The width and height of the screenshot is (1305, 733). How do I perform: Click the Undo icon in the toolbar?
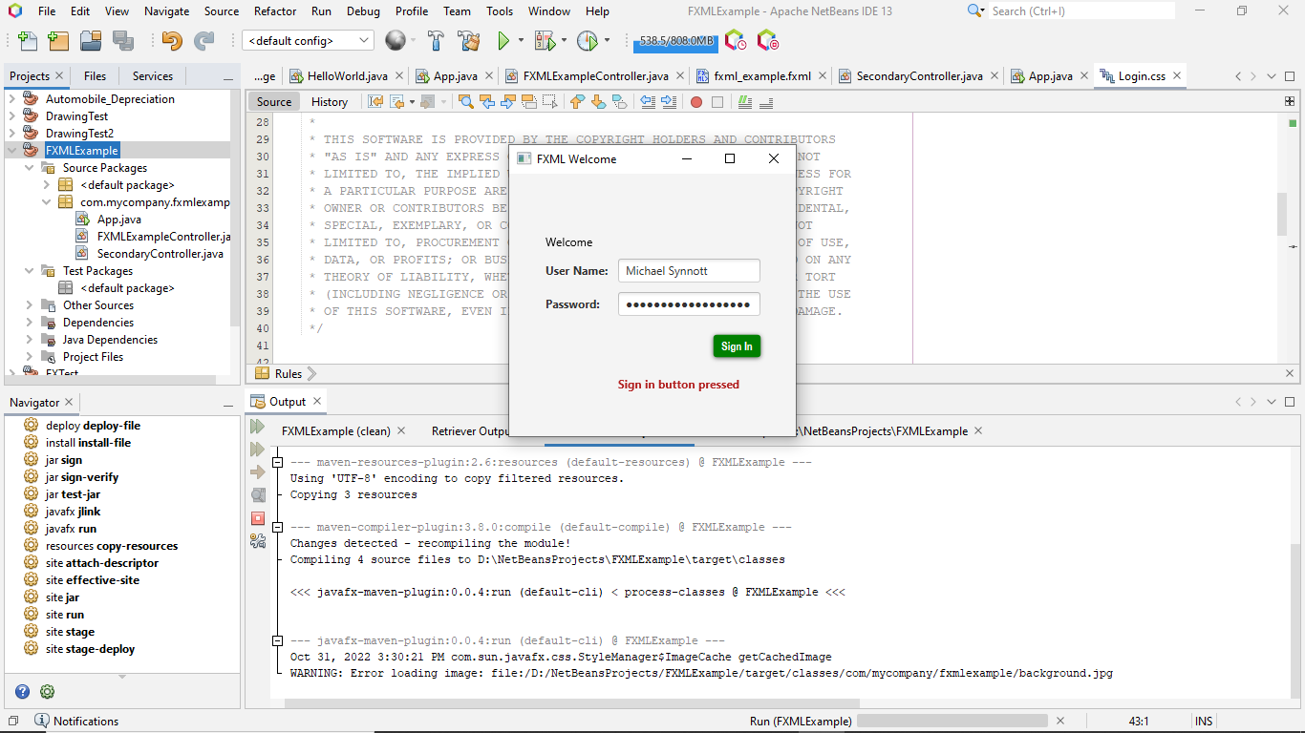tap(170, 41)
